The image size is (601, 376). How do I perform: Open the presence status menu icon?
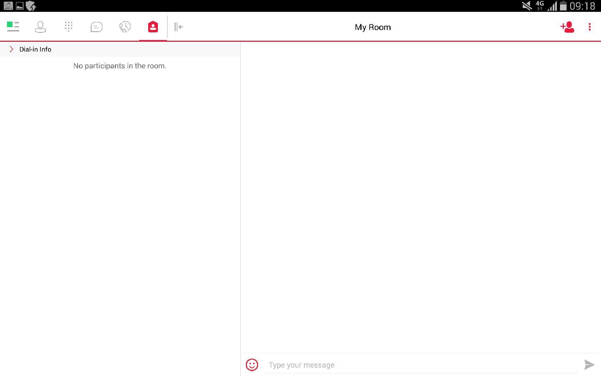point(13,26)
